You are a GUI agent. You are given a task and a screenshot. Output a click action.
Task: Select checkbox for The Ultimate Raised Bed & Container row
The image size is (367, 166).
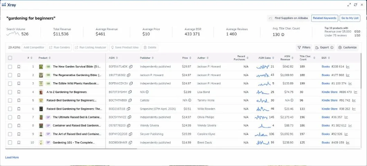pos(10,117)
